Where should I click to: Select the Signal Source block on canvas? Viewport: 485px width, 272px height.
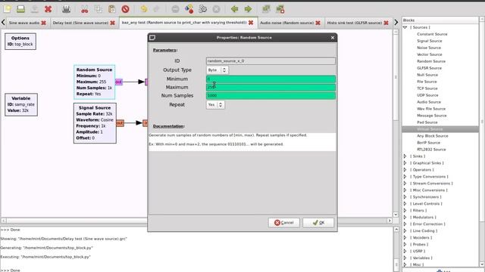coord(95,123)
